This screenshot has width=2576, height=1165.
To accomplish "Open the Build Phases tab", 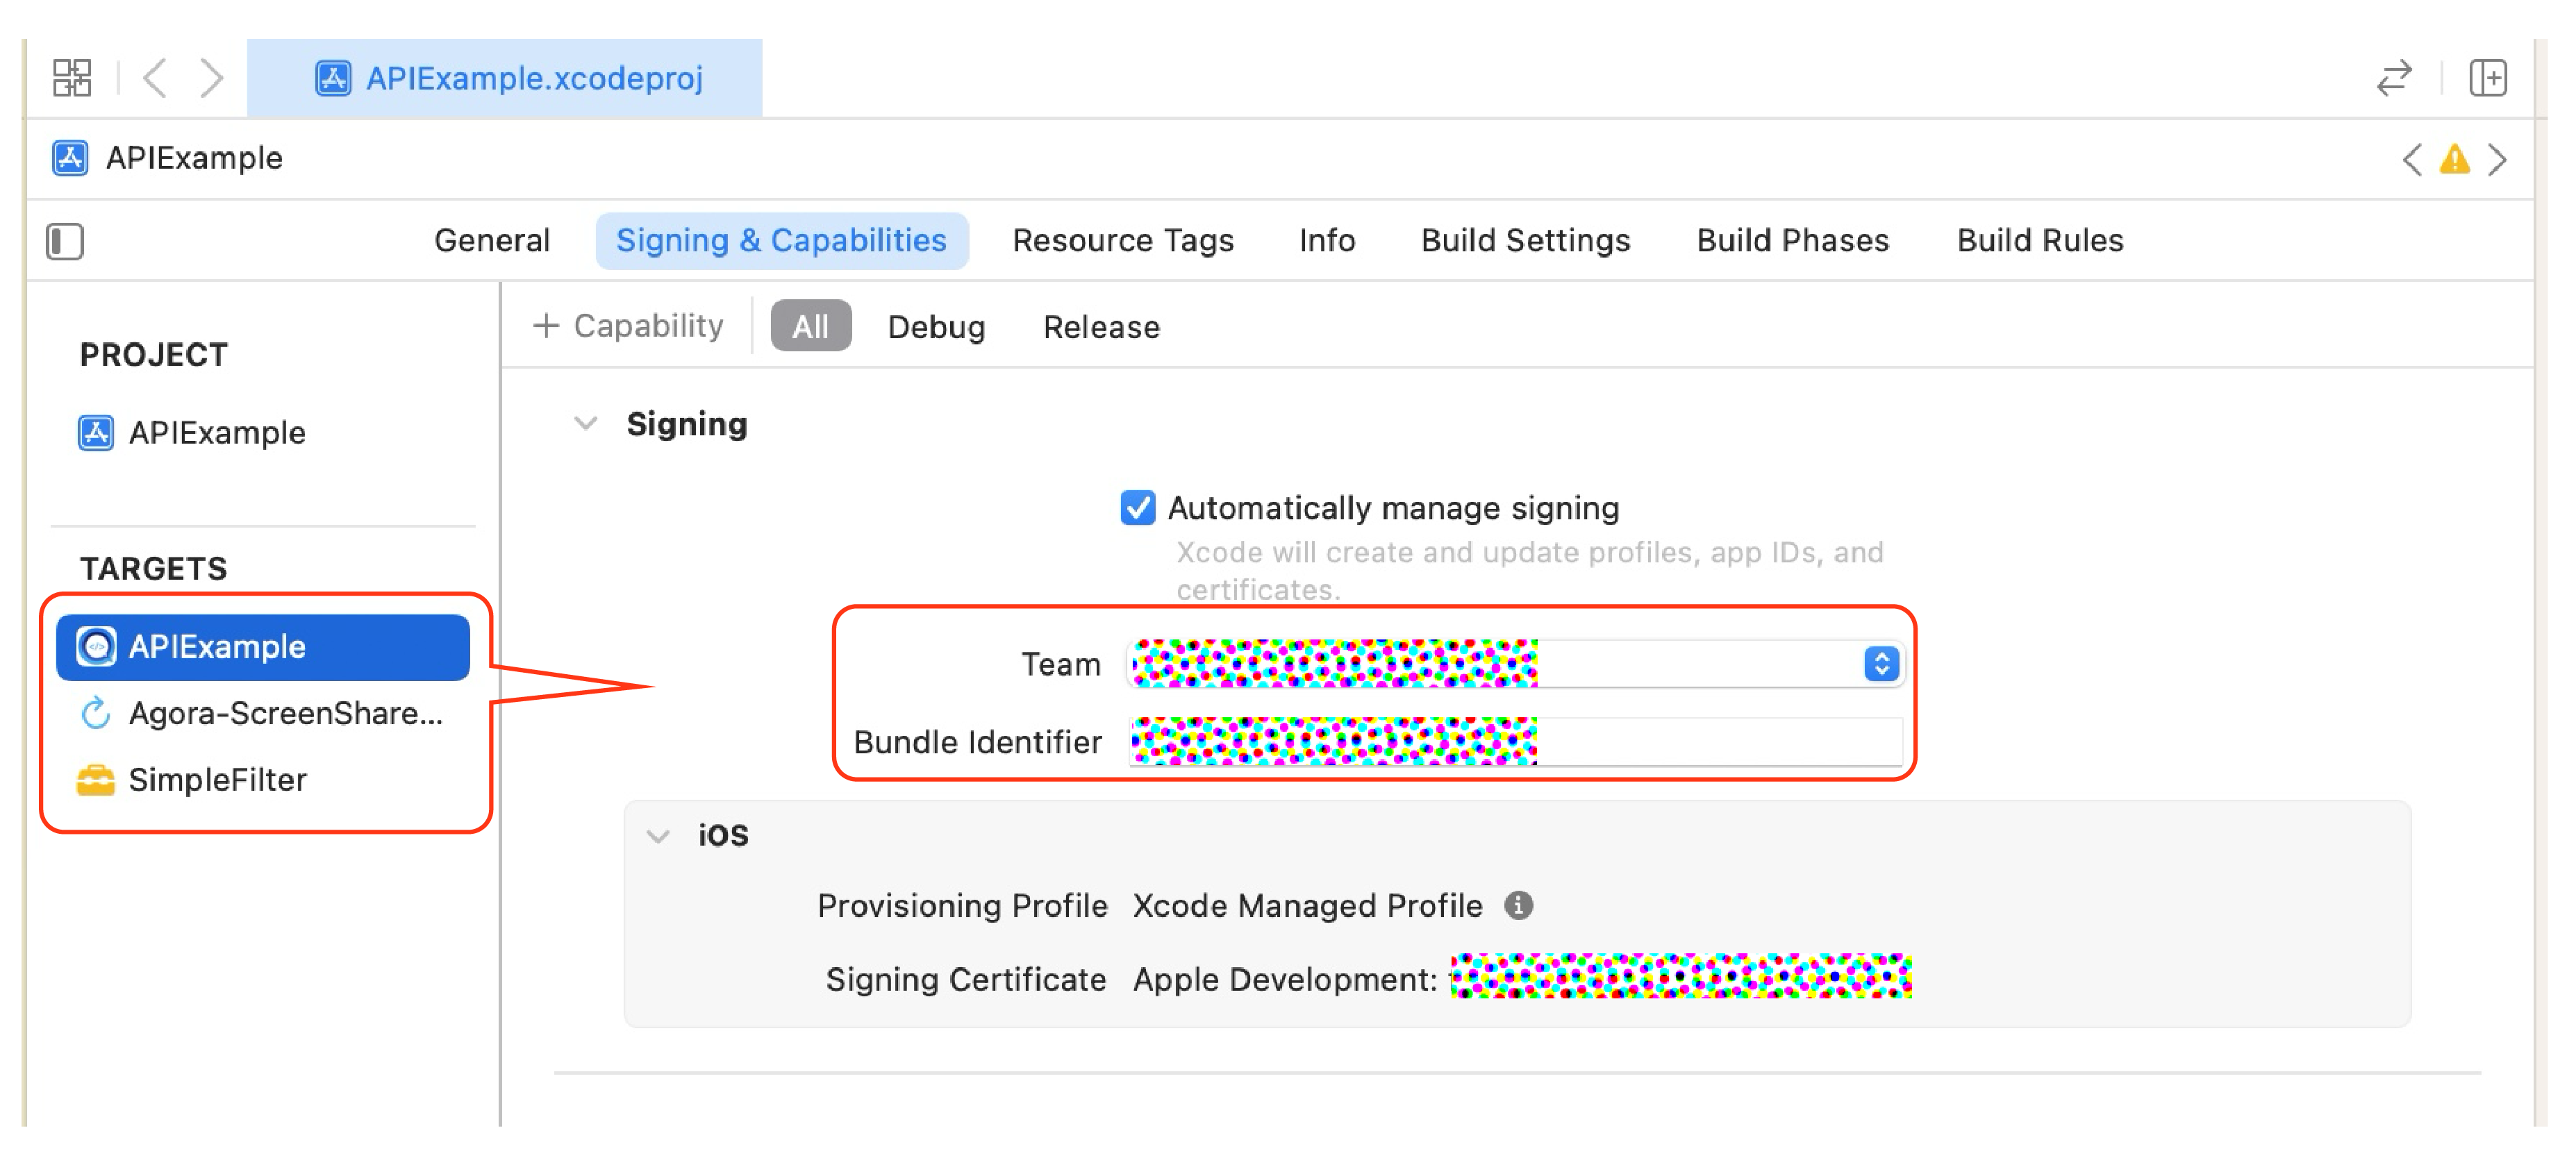I will [x=1792, y=241].
